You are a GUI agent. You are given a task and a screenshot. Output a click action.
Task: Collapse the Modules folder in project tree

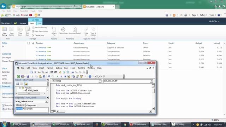click(x=20, y=88)
